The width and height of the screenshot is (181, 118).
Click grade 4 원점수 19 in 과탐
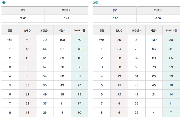tap(119, 76)
